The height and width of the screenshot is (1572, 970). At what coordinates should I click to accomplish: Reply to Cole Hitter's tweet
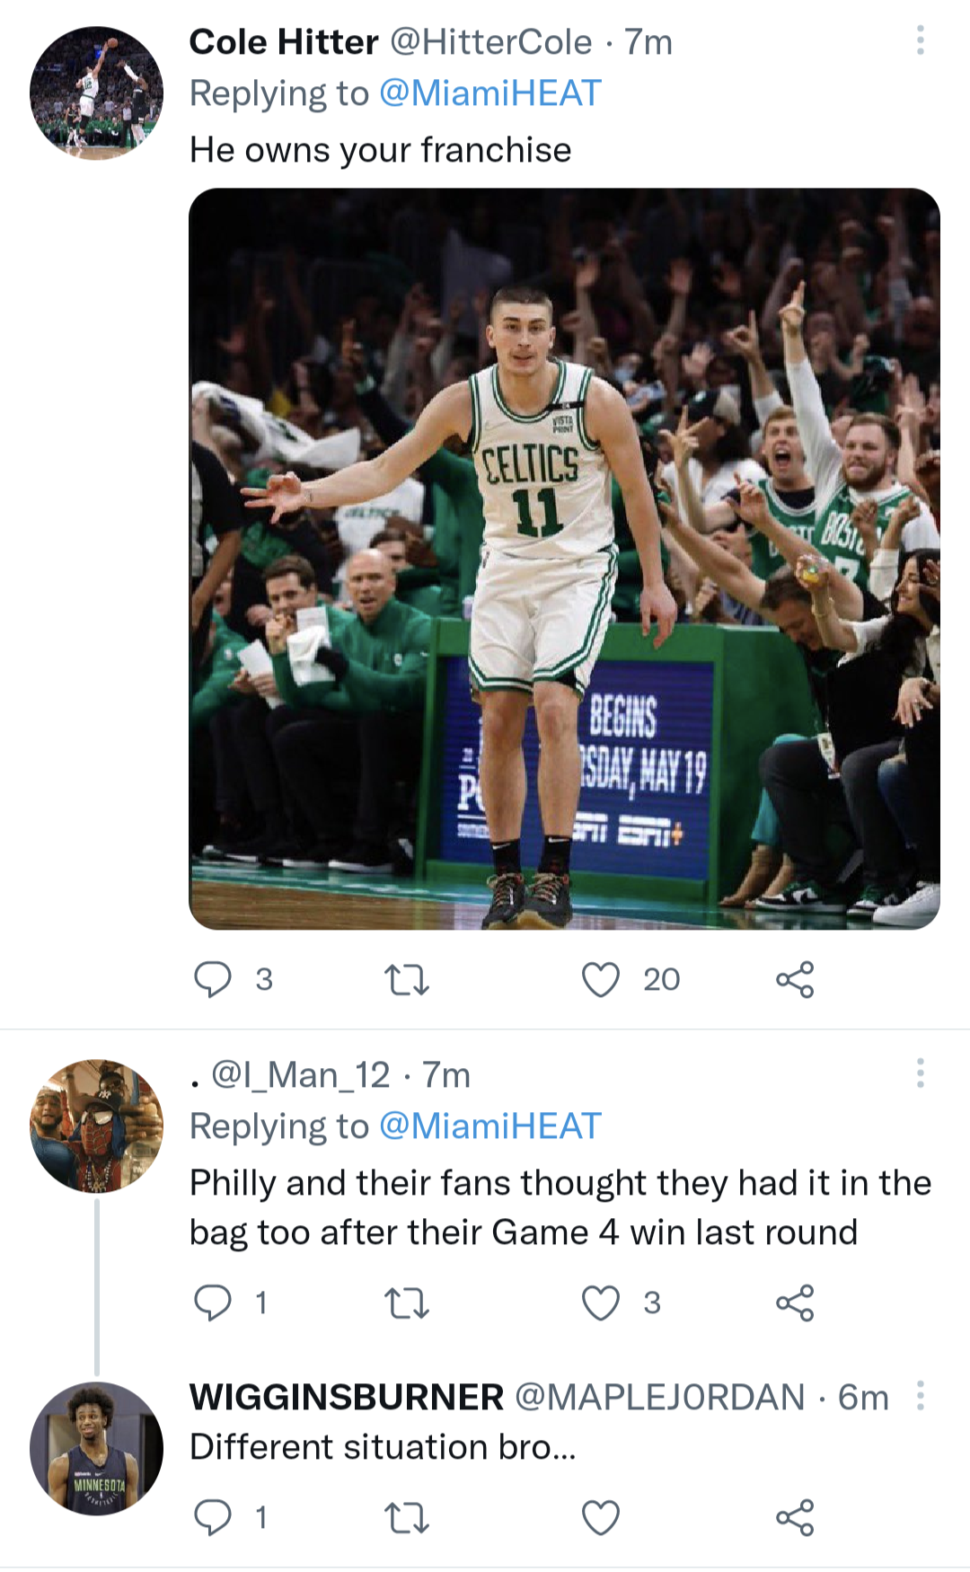pos(213,979)
